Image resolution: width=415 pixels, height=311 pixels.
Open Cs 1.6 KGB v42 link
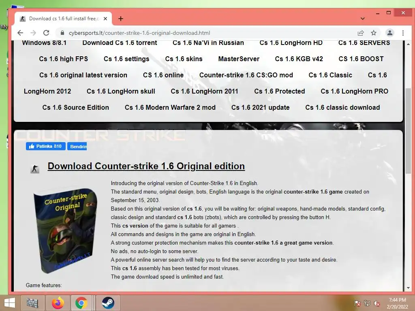pyautogui.click(x=299, y=59)
